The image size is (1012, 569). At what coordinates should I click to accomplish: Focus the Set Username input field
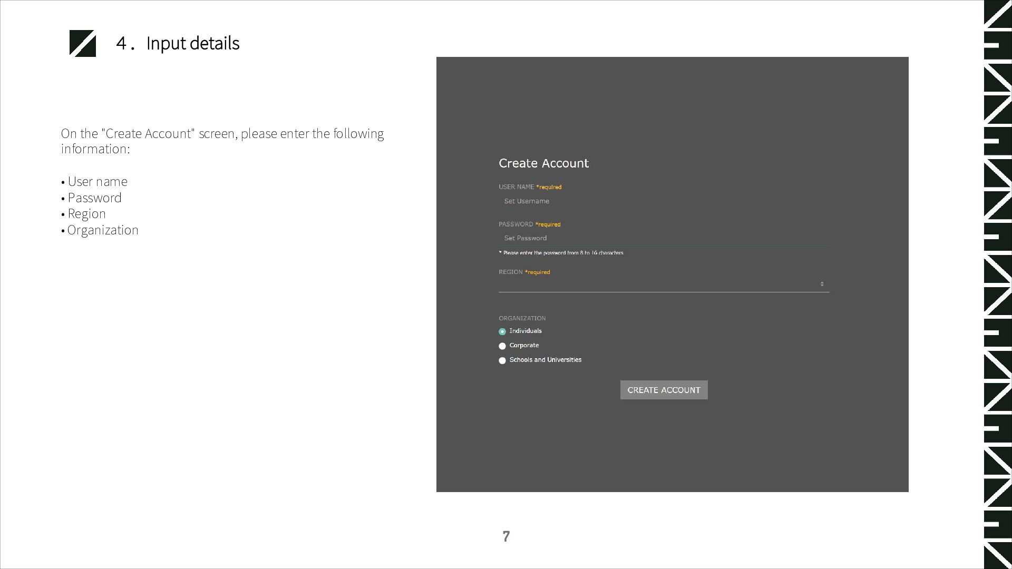[663, 201]
